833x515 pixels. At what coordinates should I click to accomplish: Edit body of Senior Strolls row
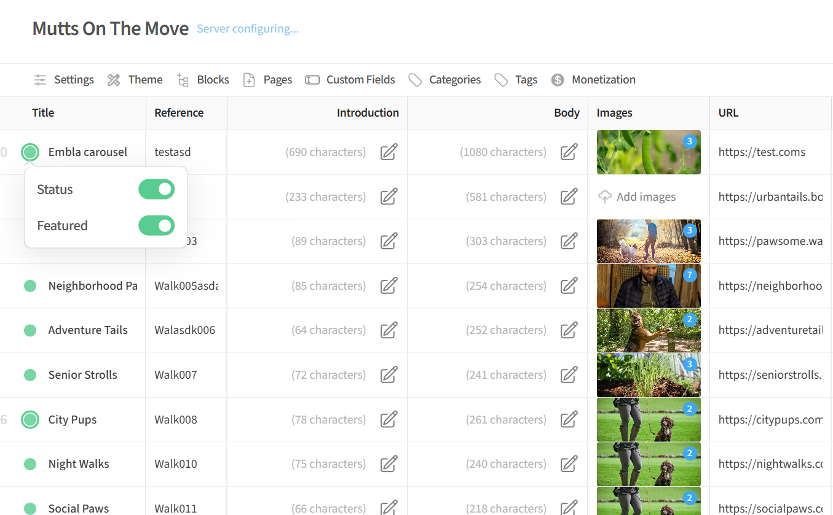(x=569, y=375)
